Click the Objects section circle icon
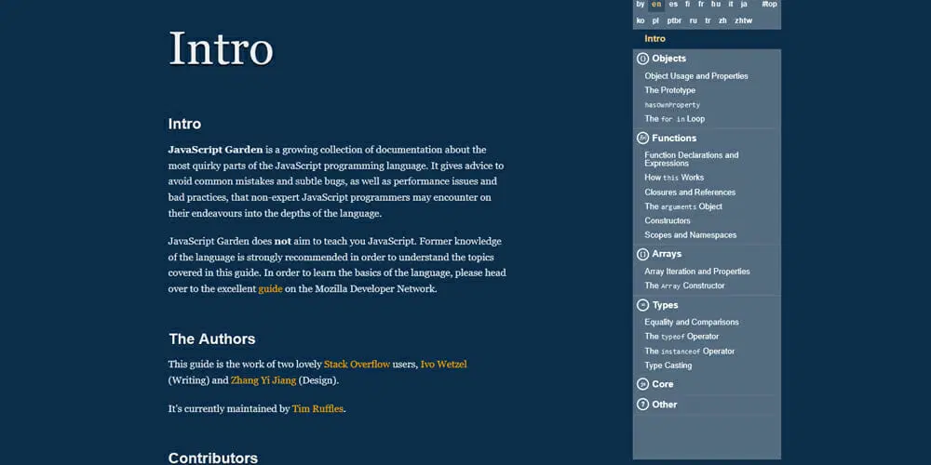The image size is (931, 465). [x=642, y=59]
